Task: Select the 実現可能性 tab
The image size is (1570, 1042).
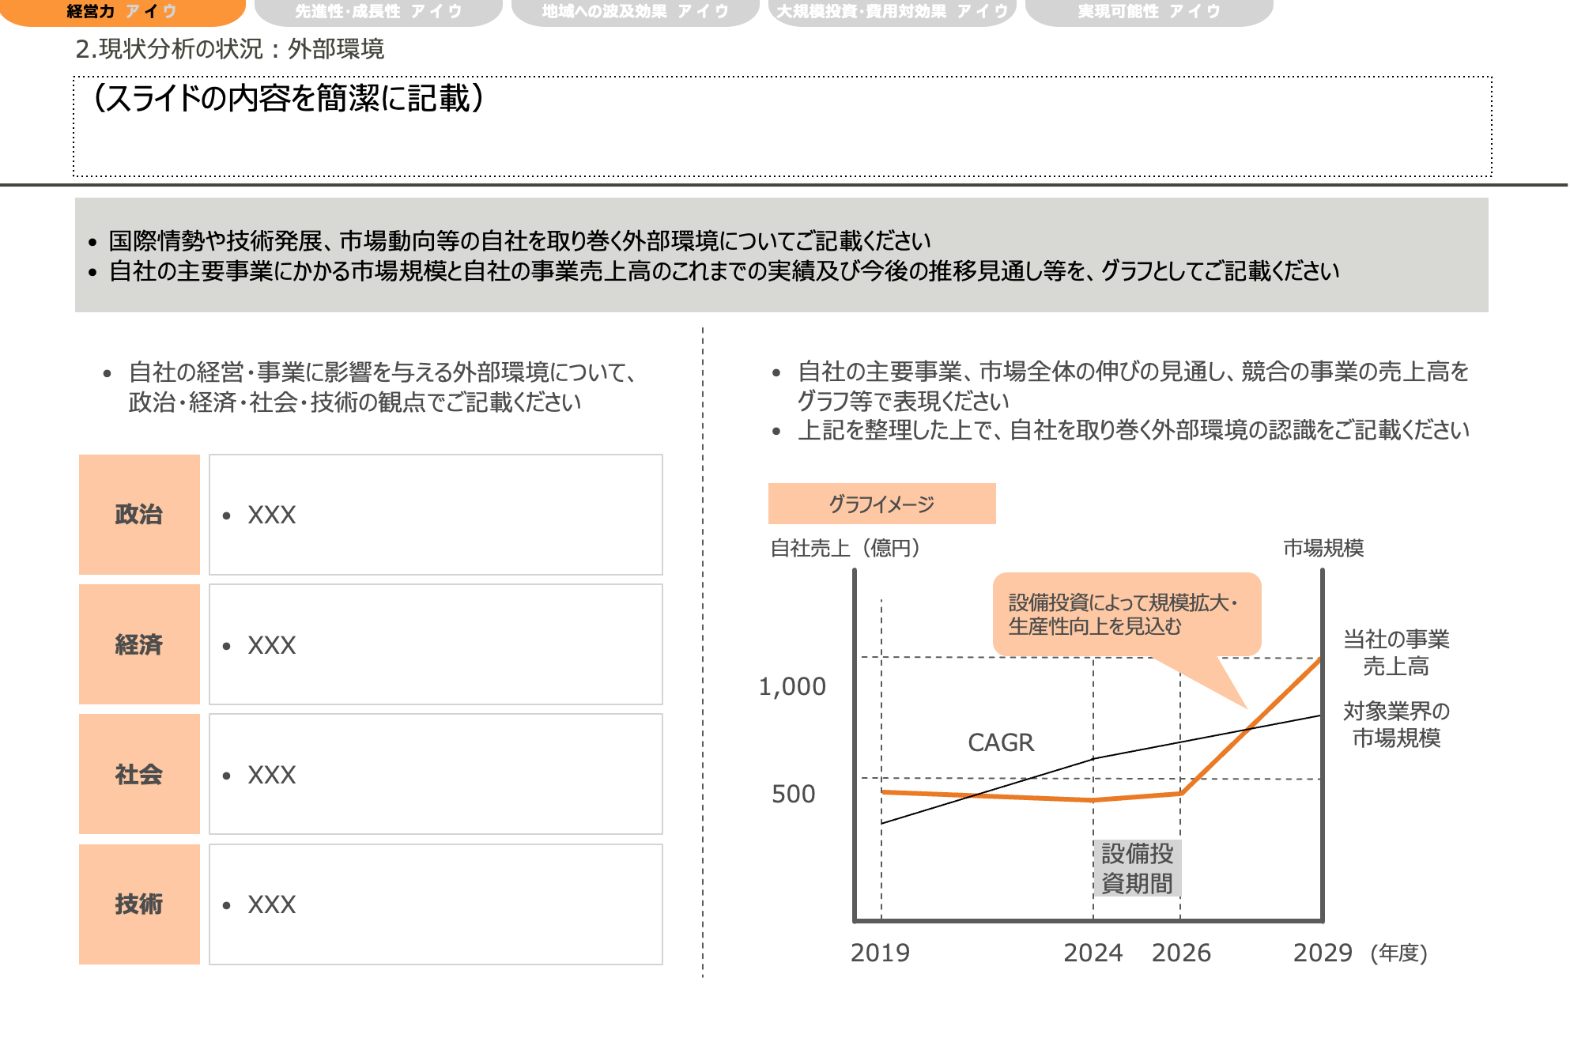Action: (x=1149, y=12)
